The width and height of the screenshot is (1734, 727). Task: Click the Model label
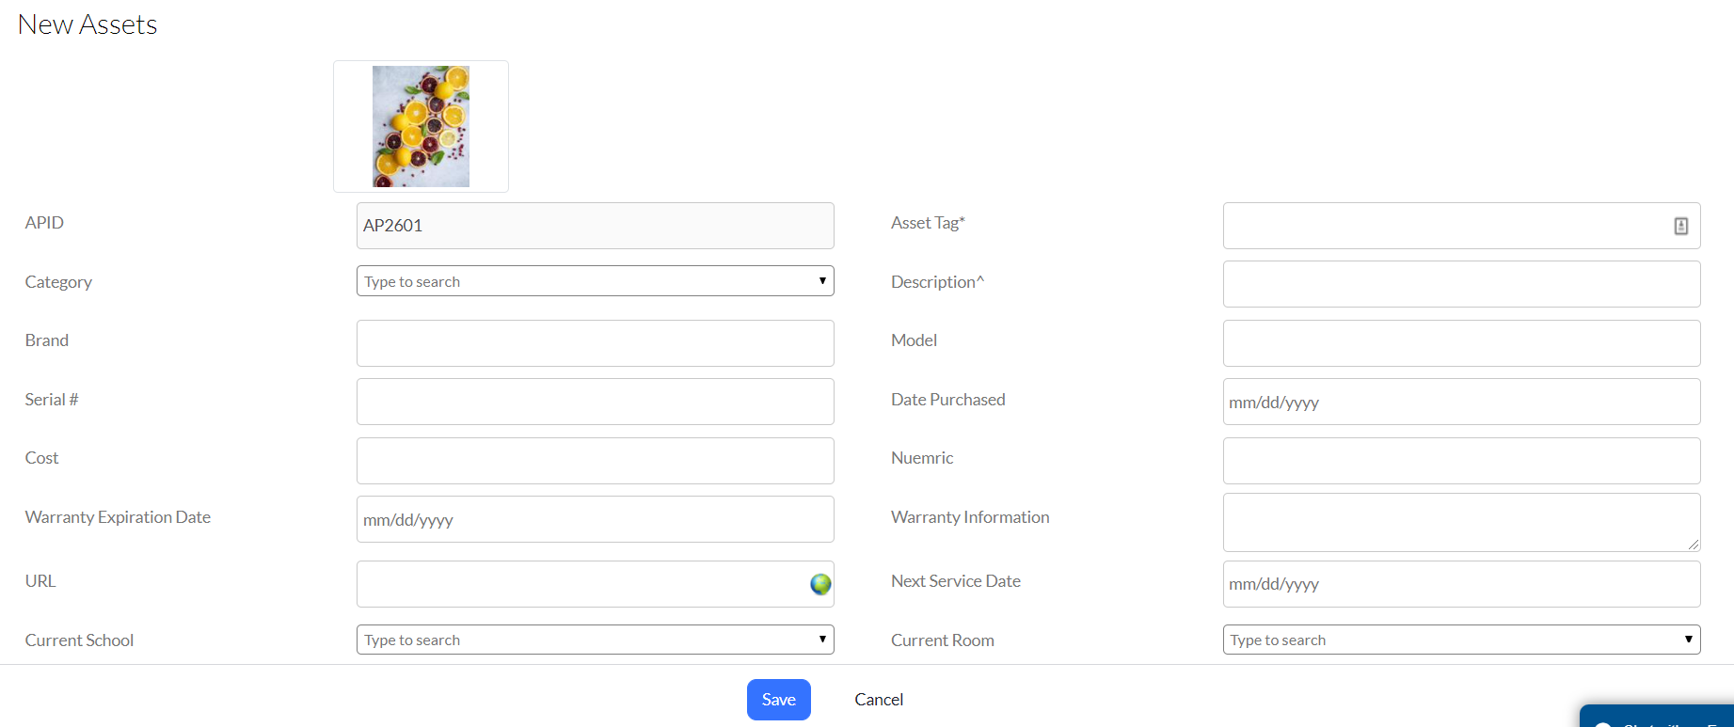coord(914,340)
